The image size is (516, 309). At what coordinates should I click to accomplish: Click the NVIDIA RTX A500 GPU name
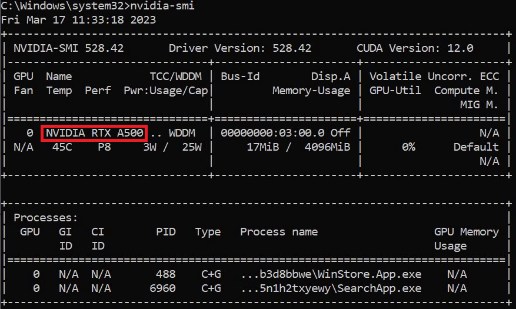coord(95,133)
